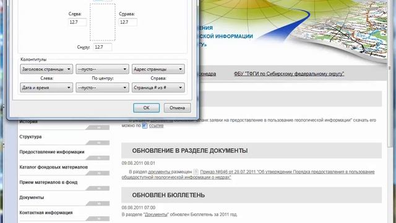Click the arrow tab under Структура

pos(98,143)
